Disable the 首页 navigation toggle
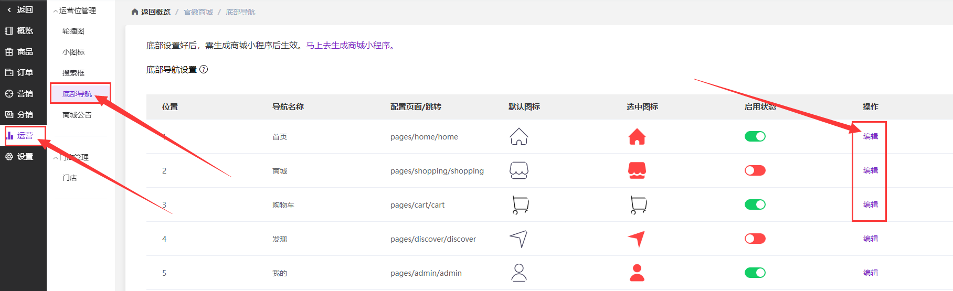 (755, 136)
